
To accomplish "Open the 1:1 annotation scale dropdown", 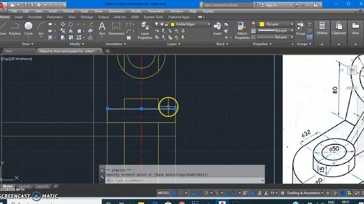I will tap(274, 193).
